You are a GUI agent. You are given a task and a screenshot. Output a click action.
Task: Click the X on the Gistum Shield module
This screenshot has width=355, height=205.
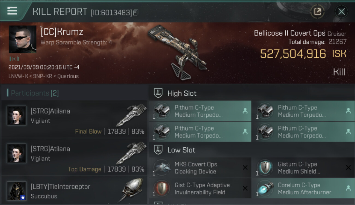tap(348, 168)
